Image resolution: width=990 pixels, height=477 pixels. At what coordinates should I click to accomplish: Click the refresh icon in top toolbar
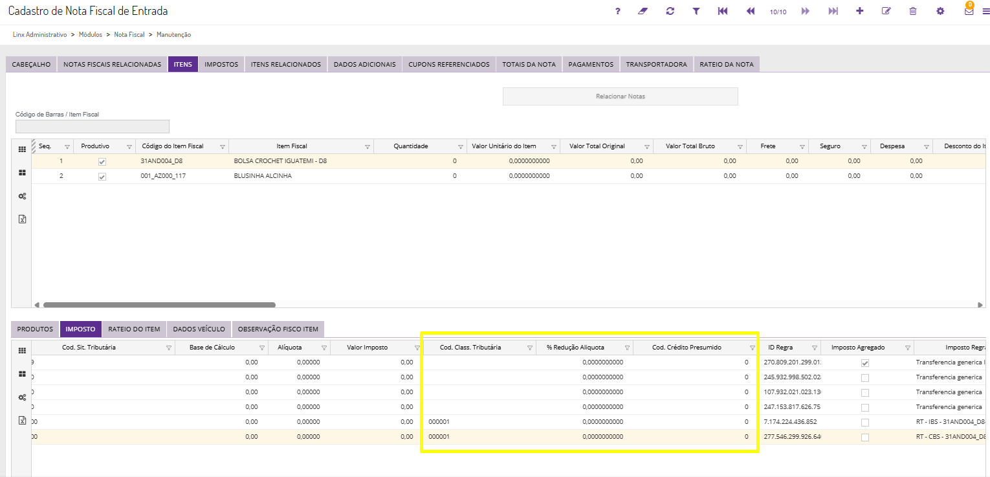point(670,12)
